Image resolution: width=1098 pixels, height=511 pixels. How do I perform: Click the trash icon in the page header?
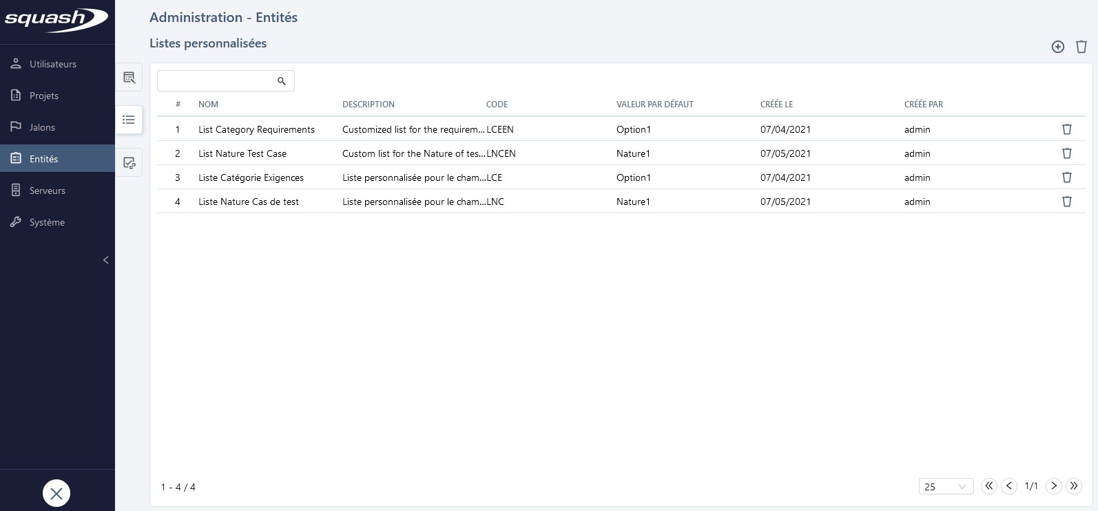point(1081,47)
